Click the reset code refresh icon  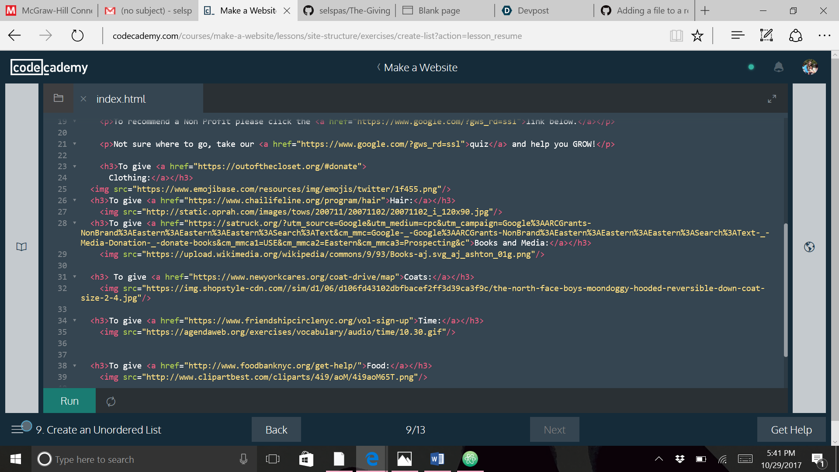point(111,401)
